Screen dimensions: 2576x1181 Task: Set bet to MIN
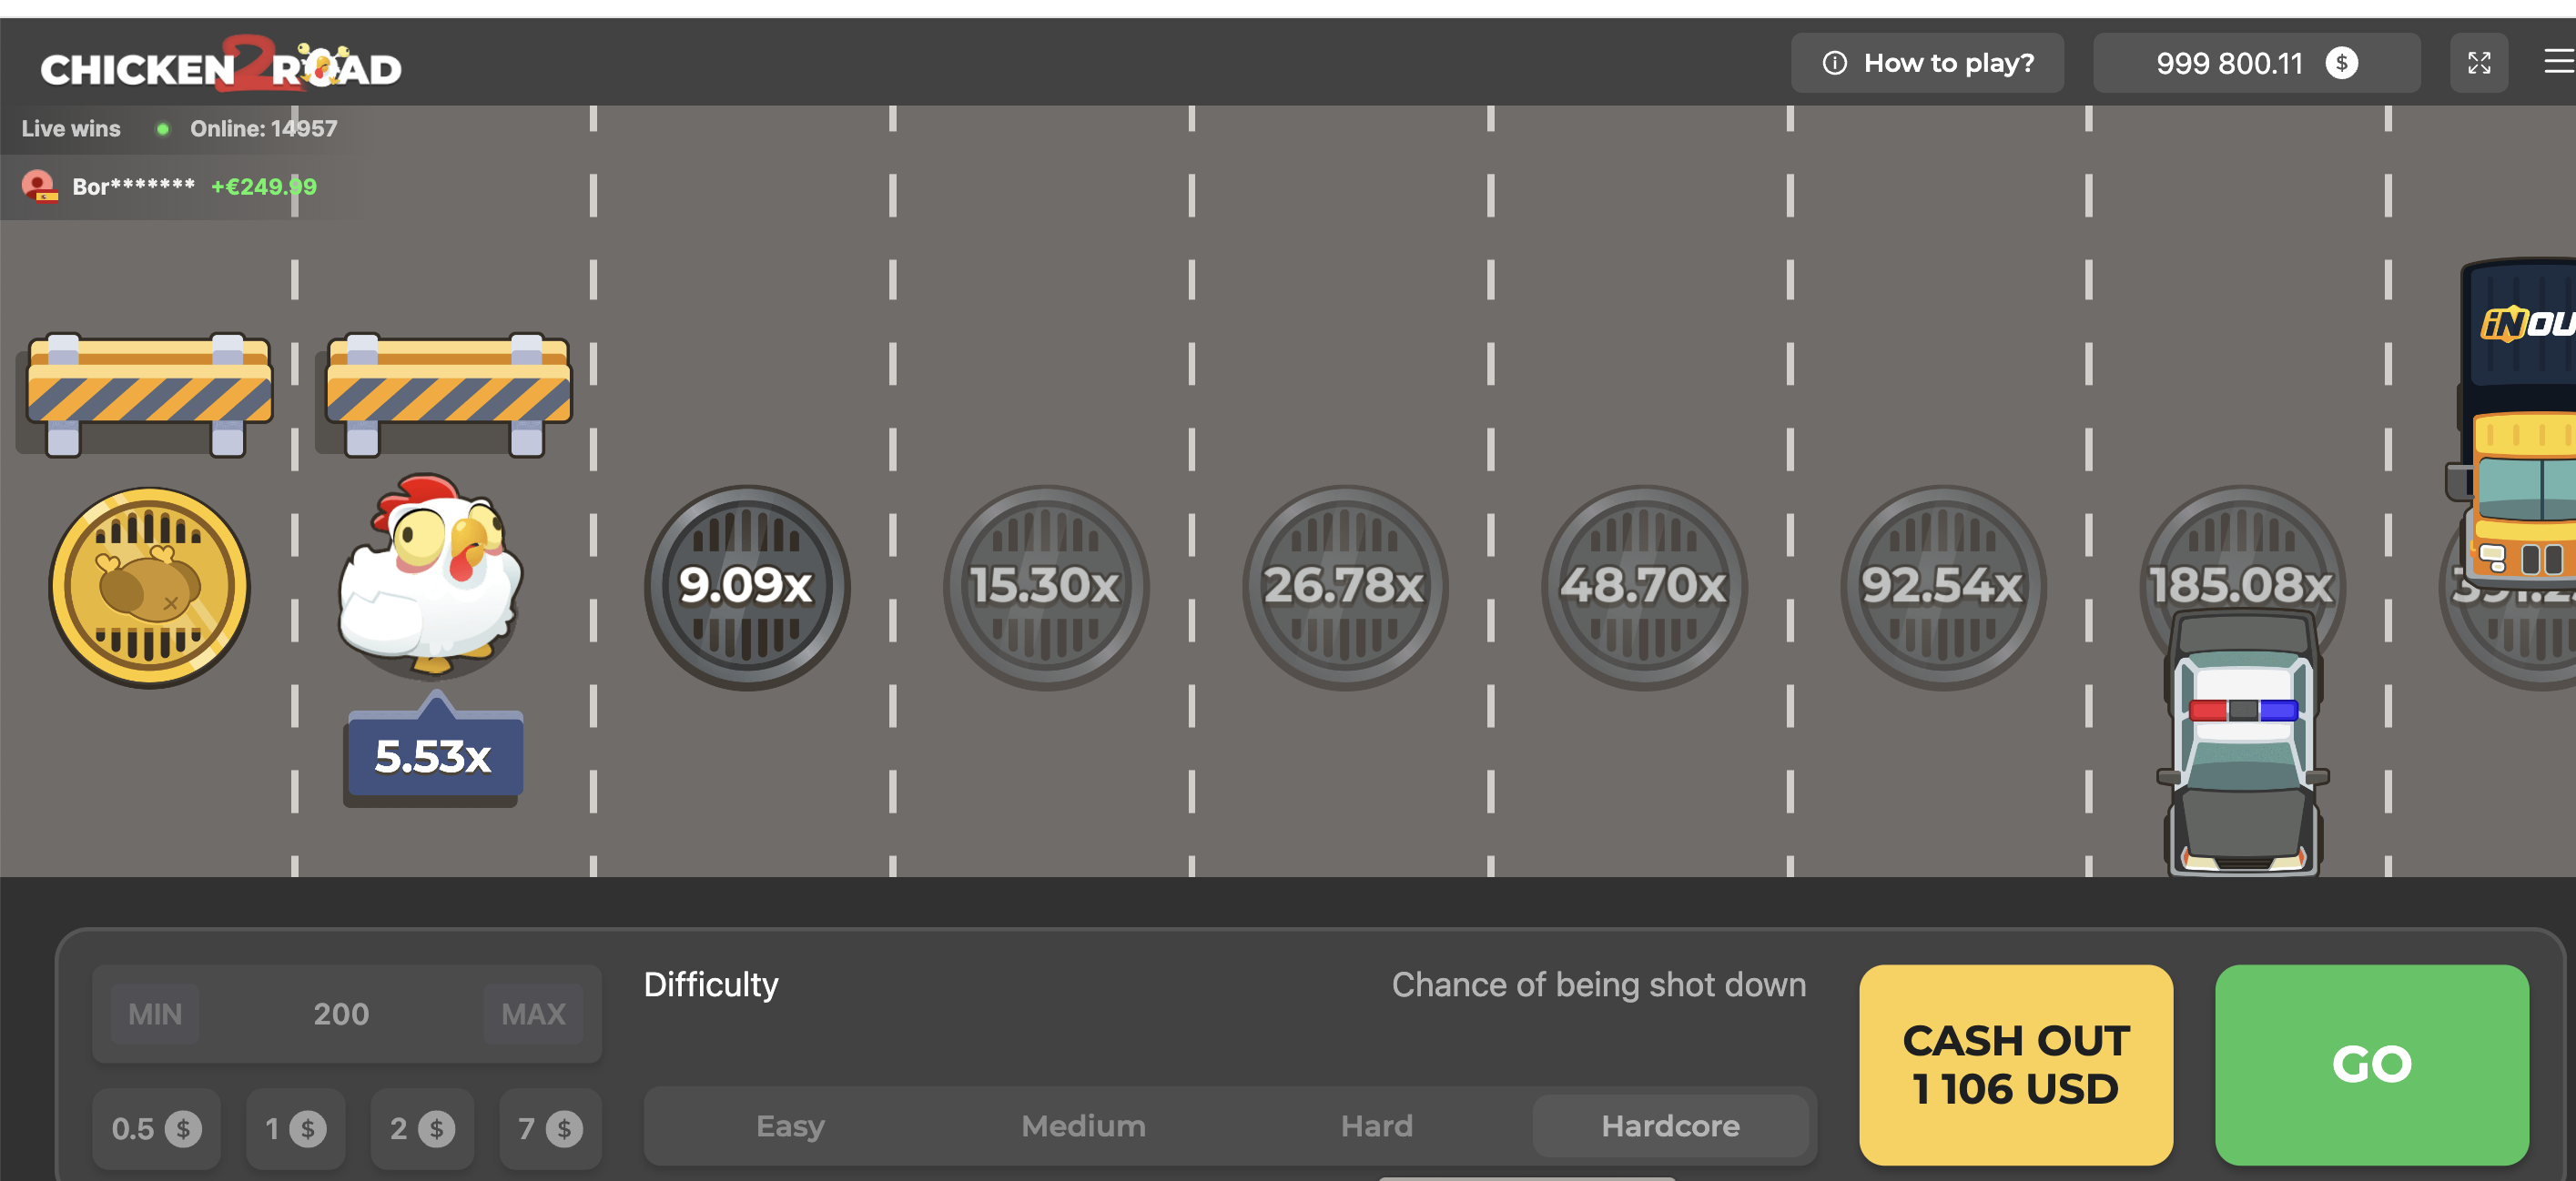click(155, 1014)
